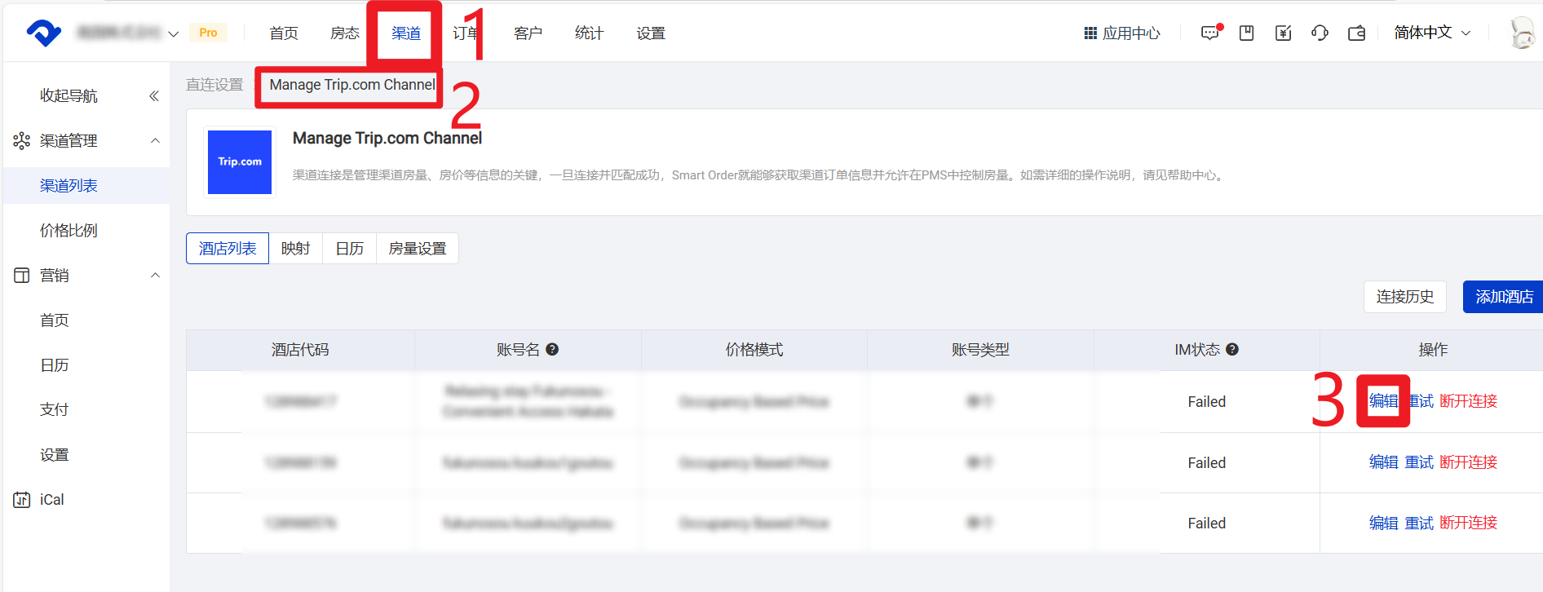Click the help icon next to 账号名
Viewport: 1543px width, 592px height.
(552, 350)
